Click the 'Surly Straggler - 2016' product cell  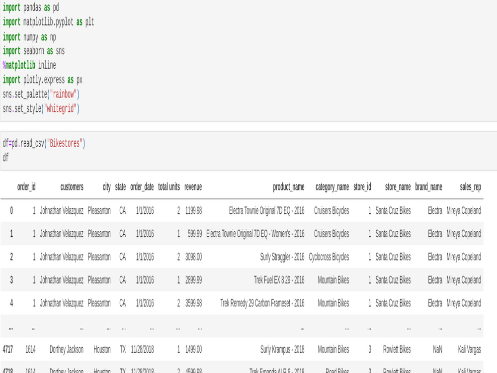[282, 257]
